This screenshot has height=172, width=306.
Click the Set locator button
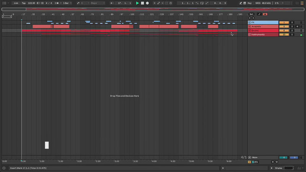tap(251, 14)
